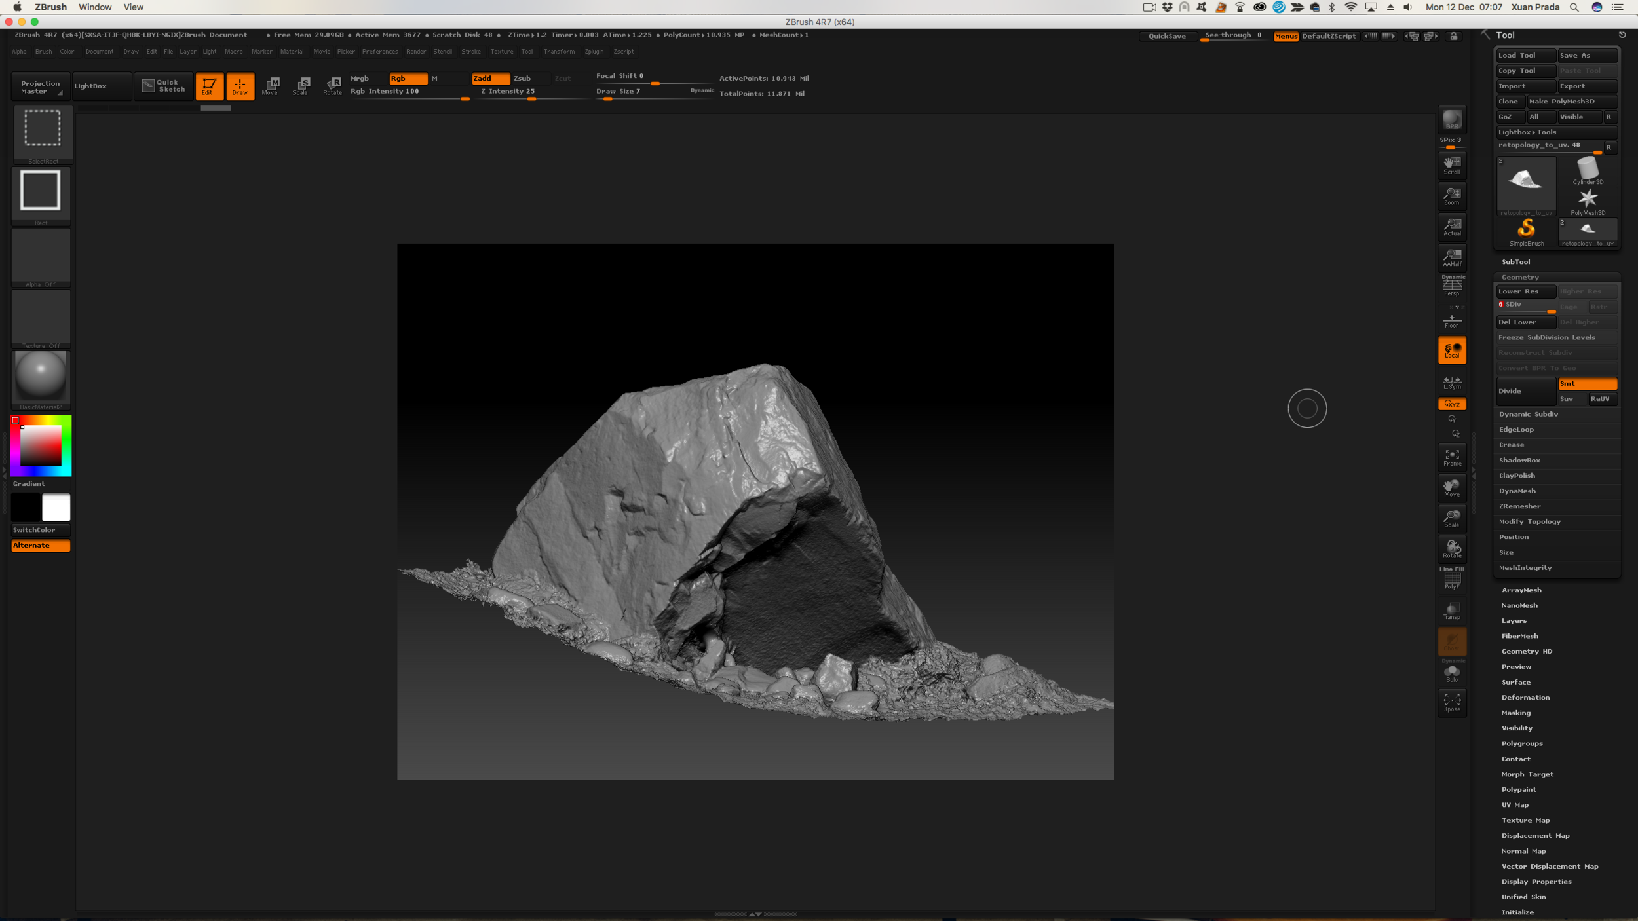This screenshot has width=1638, height=921.
Task: Open the Zplugin menu
Action: coord(594,52)
